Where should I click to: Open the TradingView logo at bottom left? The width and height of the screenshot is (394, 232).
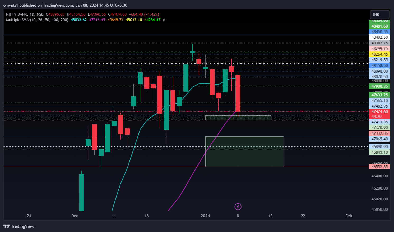[x=19, y=226]
